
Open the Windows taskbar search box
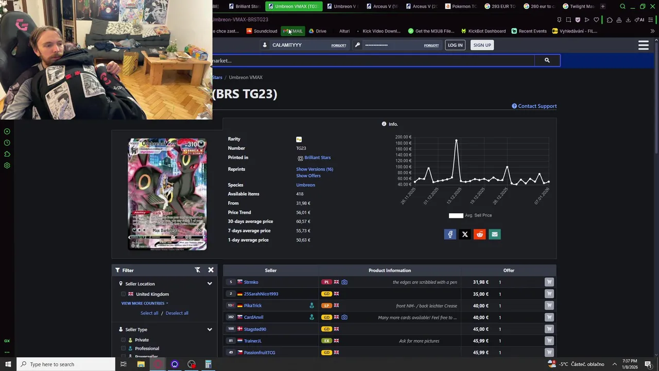click(66, 364)
